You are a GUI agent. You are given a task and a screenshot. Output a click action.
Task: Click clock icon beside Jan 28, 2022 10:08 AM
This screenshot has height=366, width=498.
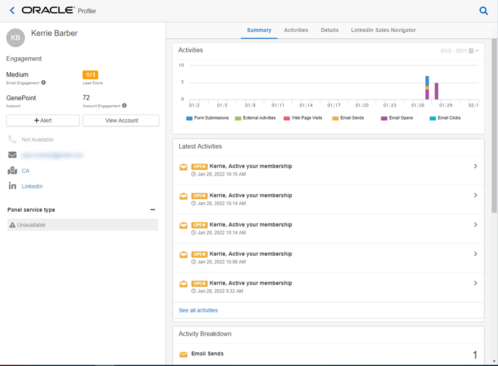click(194, 262)
